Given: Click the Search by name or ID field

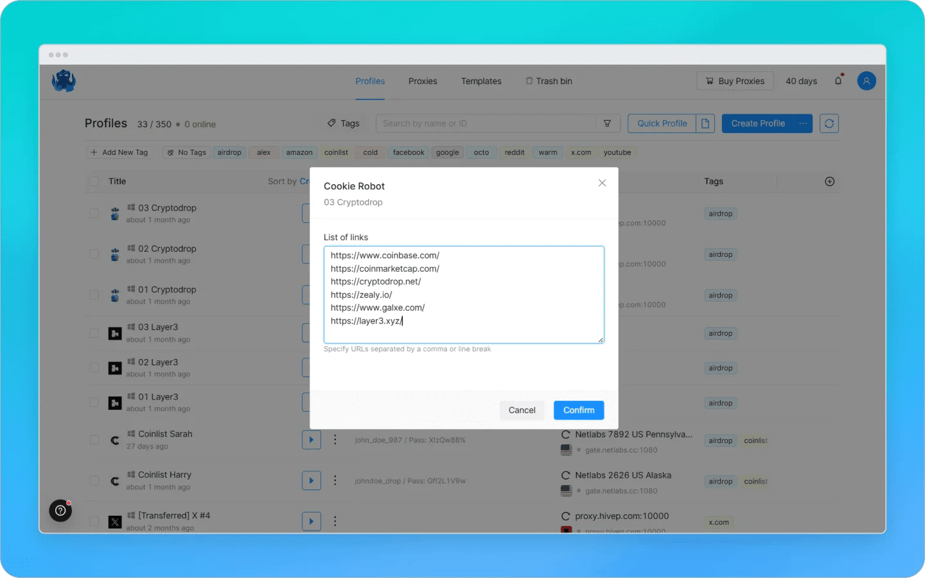Looking at the screenshot, I should 487,123.
